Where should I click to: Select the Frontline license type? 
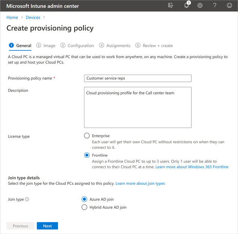click(x=87, y=155)
